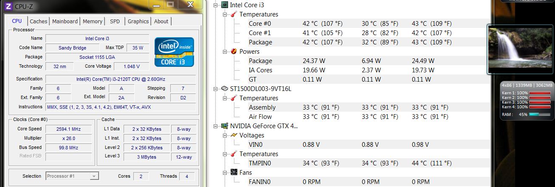Click the Revision value D2

pyautogui.click(x=183, y=98)
